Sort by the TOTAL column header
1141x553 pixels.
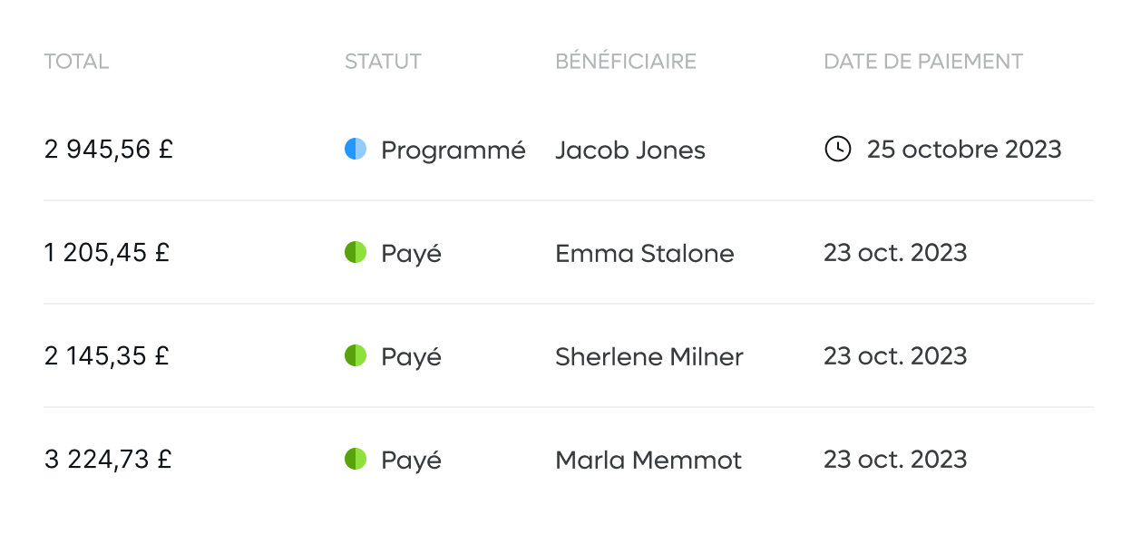pos(77,62)
